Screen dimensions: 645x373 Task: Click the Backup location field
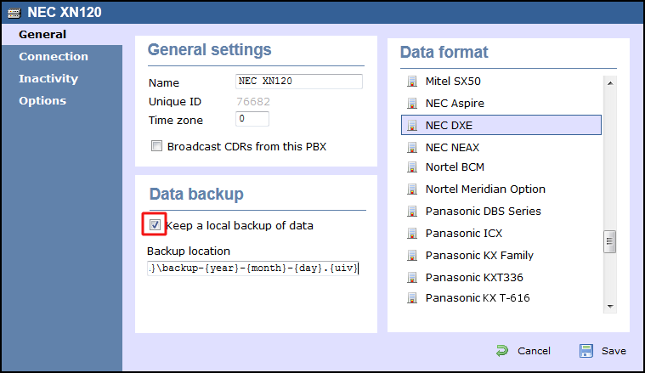tap(253, 268)
